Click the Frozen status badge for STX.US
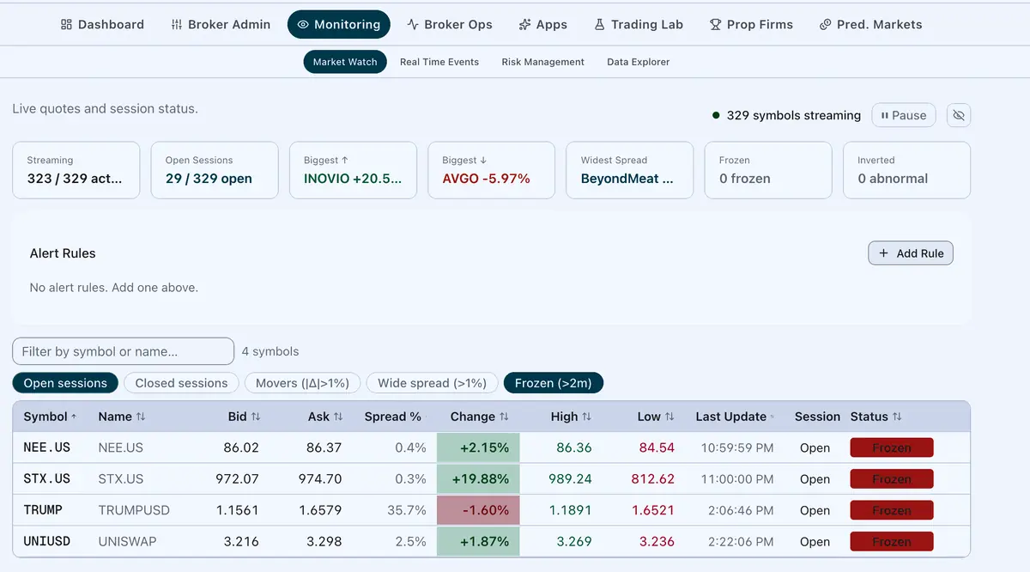1030x572 pixels. (x=892, y=479)
